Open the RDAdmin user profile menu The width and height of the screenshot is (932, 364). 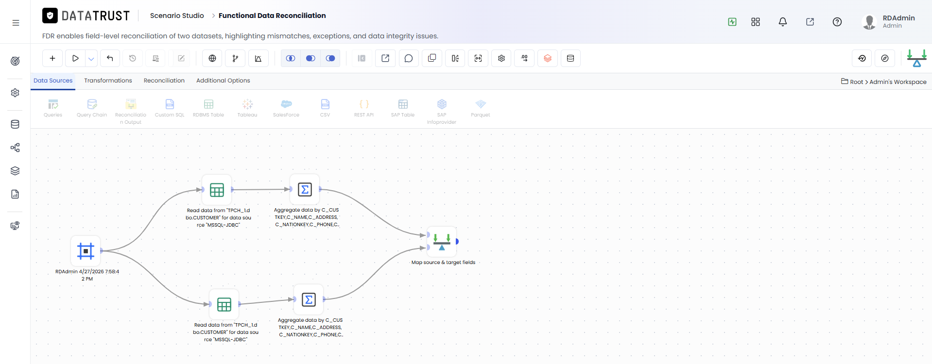[889, 21]
